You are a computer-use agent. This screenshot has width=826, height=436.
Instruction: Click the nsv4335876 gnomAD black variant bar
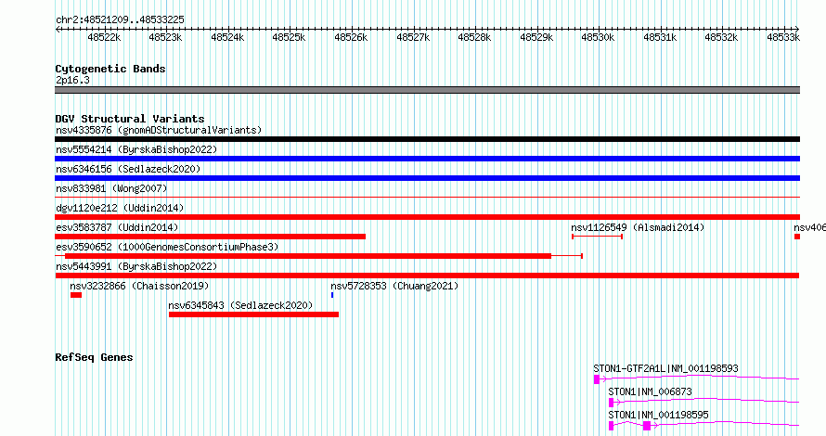[x=427, y=139]
